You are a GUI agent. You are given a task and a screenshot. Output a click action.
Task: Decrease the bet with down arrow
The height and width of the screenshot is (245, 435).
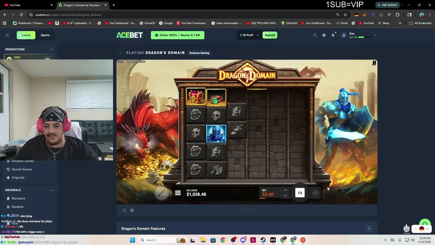click(285, 196)
